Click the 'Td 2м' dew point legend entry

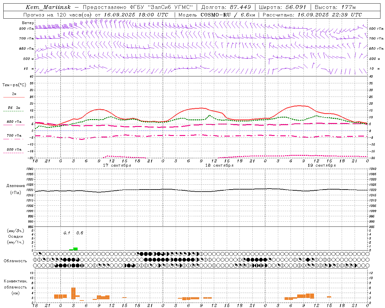14,108
